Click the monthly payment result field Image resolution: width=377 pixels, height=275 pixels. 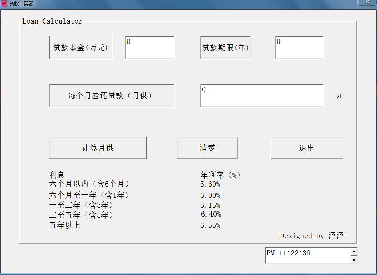click(x=262, y=95)
